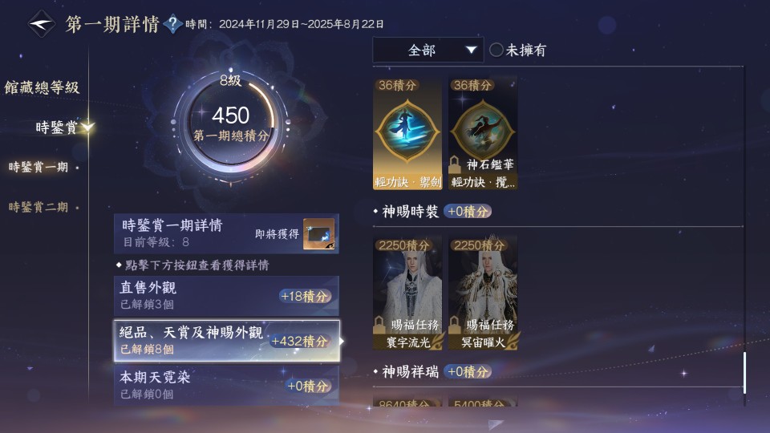This screenshot has width=770, height=433.
Task: Expand 絕品、天賞及神賜外觀 row arrow
Action: point(342,341)
